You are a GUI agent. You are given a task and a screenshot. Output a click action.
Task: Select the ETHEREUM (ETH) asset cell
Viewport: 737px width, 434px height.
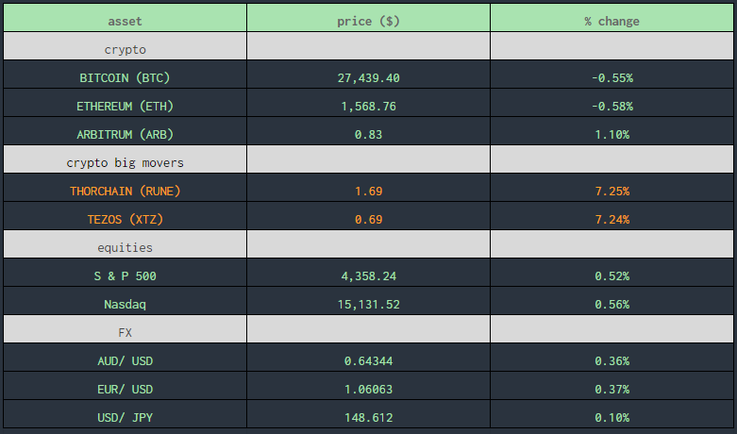[125, 103]
